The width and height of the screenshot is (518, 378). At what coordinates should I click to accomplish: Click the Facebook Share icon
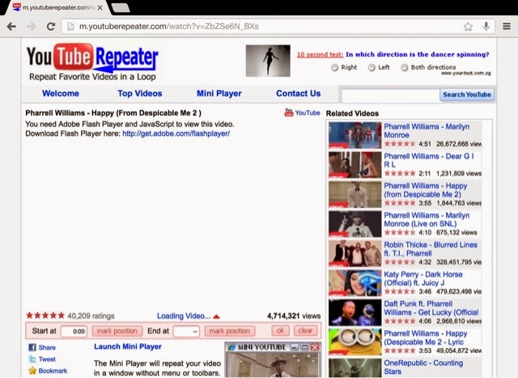(x=32, y=347)
